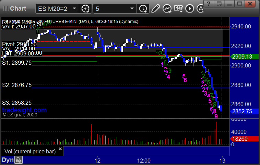Open the window options dropdown icon
This screenshot has height=165, width=260.
[x=219, y=4]
